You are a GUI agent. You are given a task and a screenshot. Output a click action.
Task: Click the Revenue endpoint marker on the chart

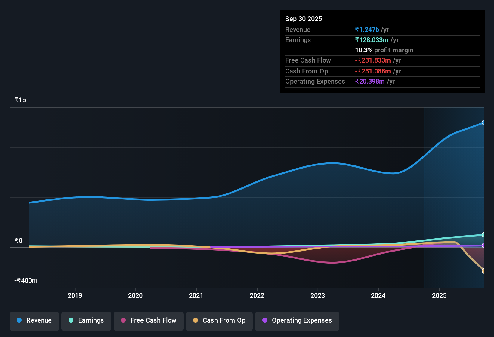pyautogui.click(x=484, y=122)
